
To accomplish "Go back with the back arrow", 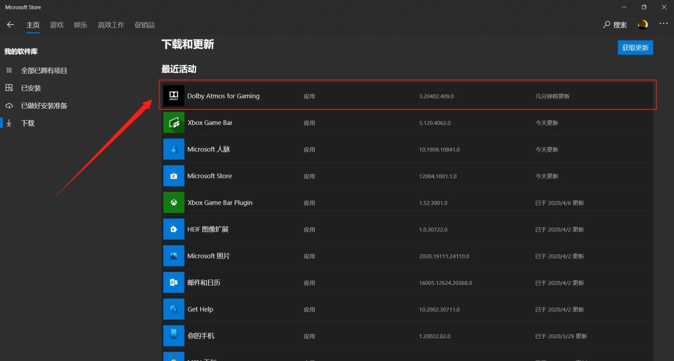I will click(10, 24).
